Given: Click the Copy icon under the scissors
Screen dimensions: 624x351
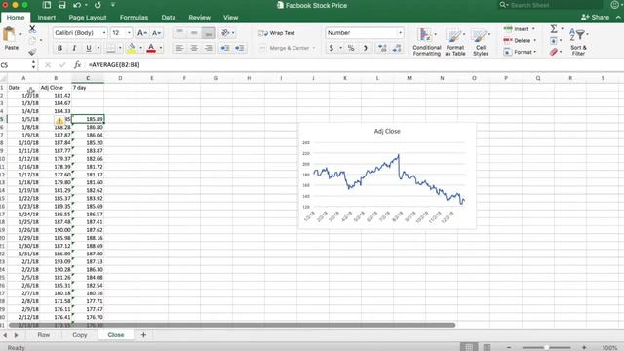Looking at the screenshot, I should [32, 40].
